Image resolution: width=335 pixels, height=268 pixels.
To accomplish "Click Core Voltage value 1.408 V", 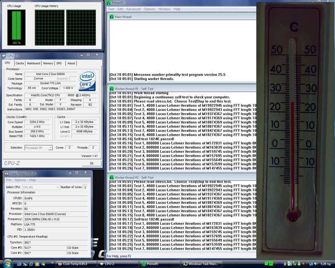I will (x=68, y=88).
